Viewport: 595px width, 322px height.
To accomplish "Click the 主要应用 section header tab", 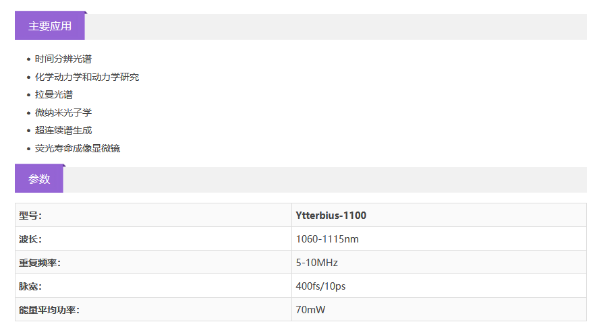I will [x=50, y=26].
